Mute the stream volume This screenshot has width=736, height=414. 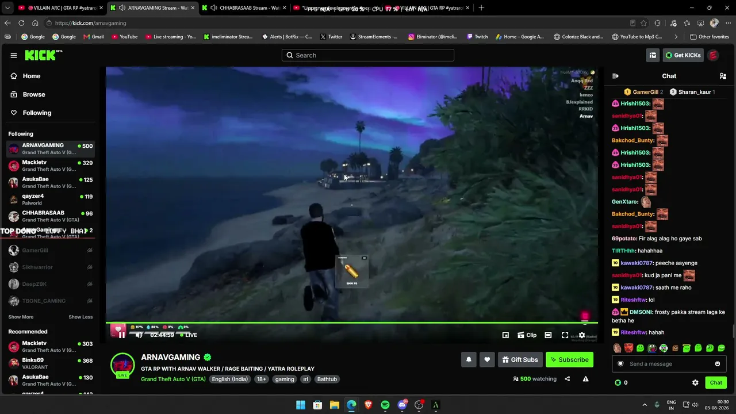[x=139, y=335]
